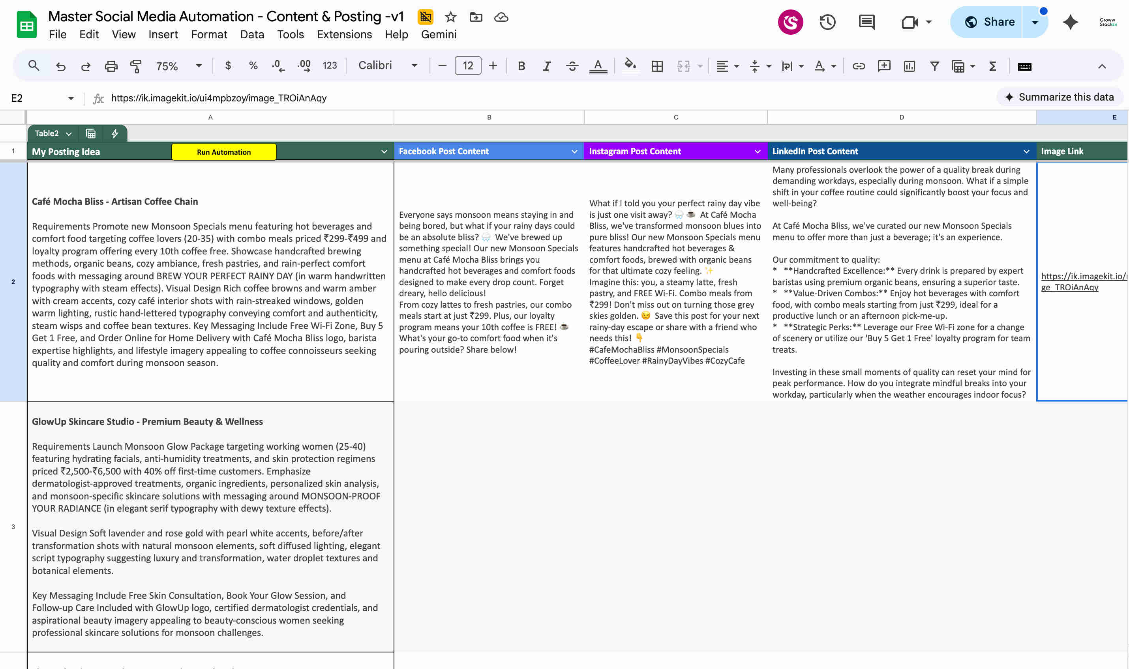The height and width of the screenshot is (669, 1129).
Task: Insert a chart
Action: click(x=910, y=66)
